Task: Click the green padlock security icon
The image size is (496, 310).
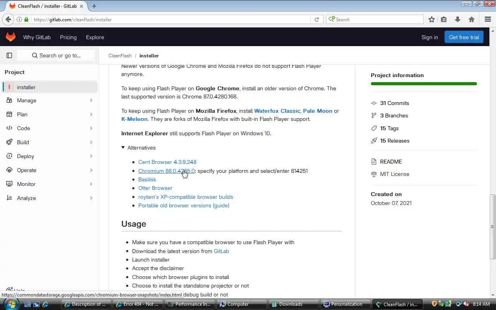Action: [26, 19]
